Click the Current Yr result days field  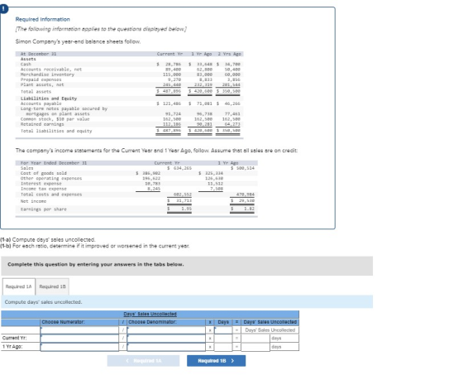tap(255, 339)
